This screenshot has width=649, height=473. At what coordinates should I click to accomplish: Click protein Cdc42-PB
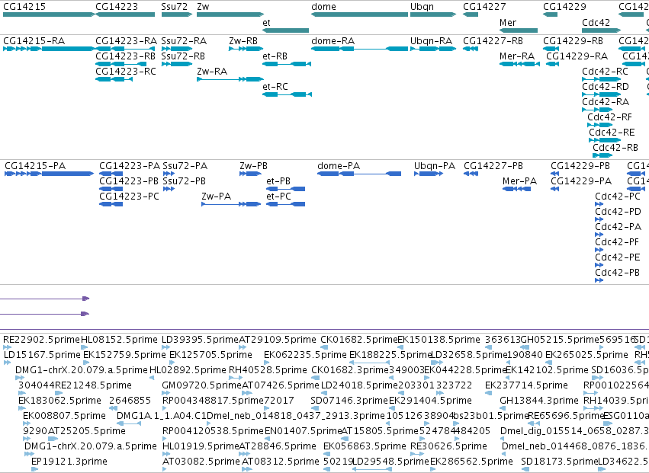point(599,280)
